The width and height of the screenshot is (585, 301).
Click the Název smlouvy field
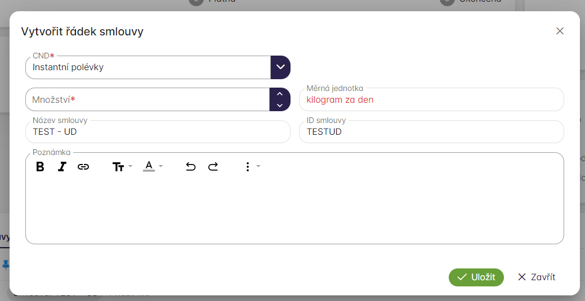click(158, 132)
